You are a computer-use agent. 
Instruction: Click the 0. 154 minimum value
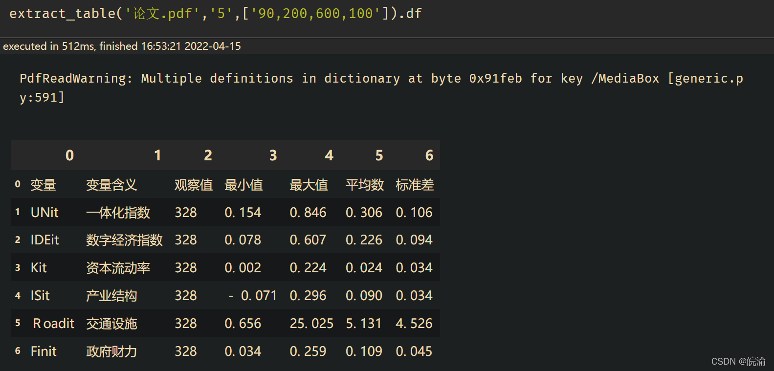(243, 212)
